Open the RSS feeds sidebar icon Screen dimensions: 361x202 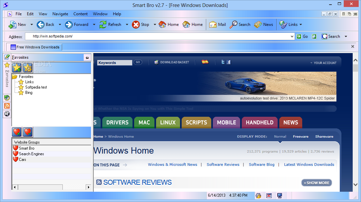7,106
